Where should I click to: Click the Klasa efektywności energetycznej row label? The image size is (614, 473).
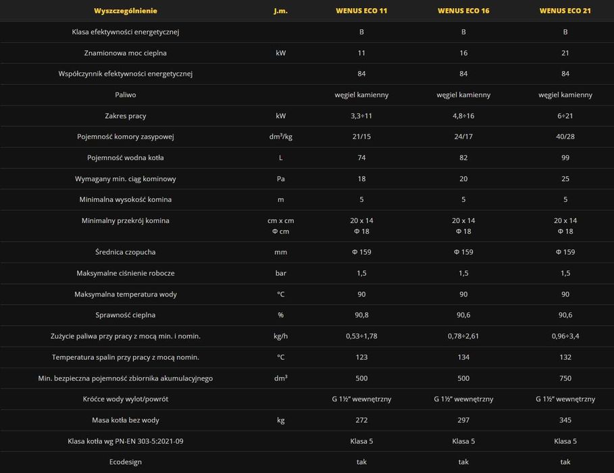click(x=126, y=32)
